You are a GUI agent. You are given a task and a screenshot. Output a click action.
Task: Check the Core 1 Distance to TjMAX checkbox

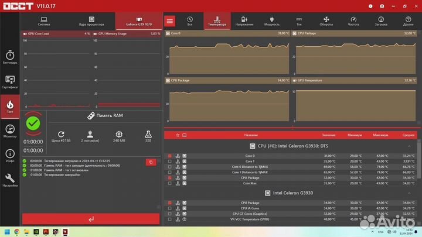click(169, 172)
